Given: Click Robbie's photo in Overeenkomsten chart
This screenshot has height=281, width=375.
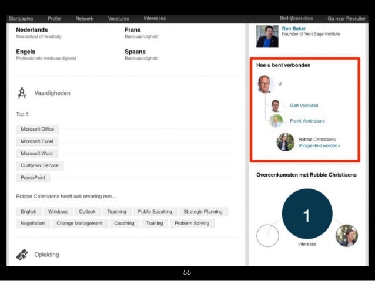Looking at the screenshot, I should (x=347, y=236).
